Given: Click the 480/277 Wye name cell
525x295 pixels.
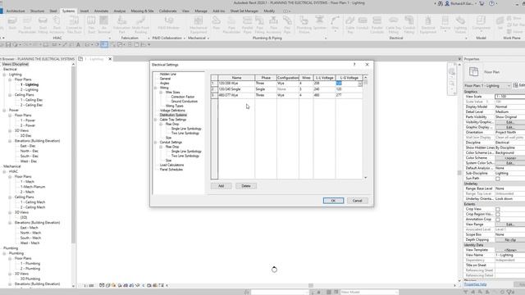Looking at the screenshot, I should click(x=236, y=95).
